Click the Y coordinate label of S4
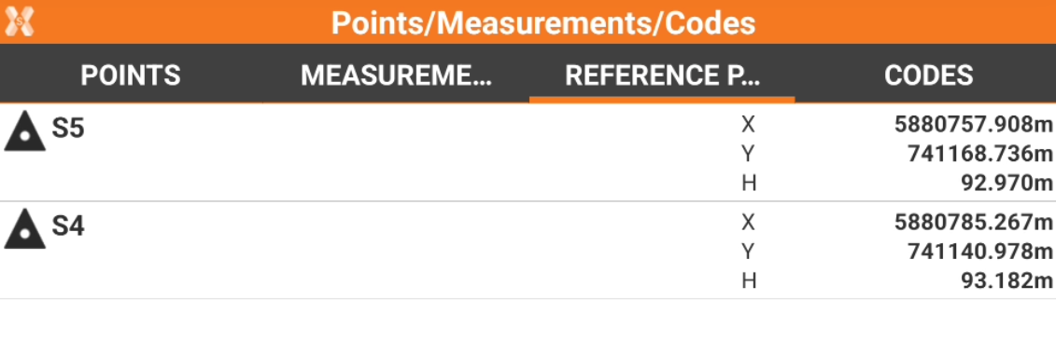Viewport: 1056px width, 355px height. [x=748, y=253]
